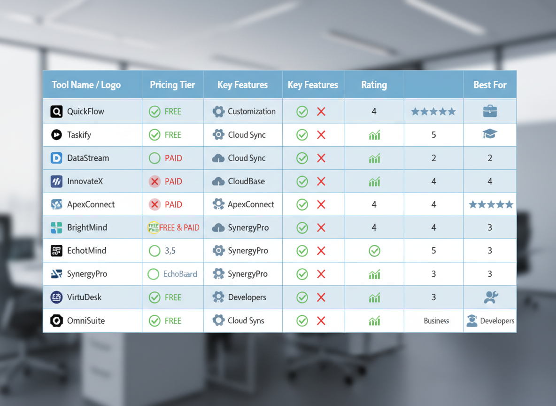Viewport: 556px width, 406px height.
Task: Click the OmniSuite hexagon logo icon
Action: click(56, 321)
